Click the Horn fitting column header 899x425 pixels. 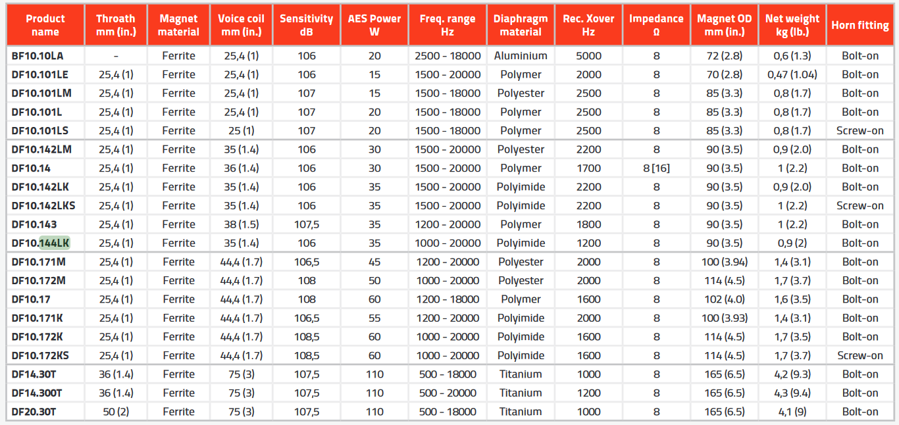(860, 25)
